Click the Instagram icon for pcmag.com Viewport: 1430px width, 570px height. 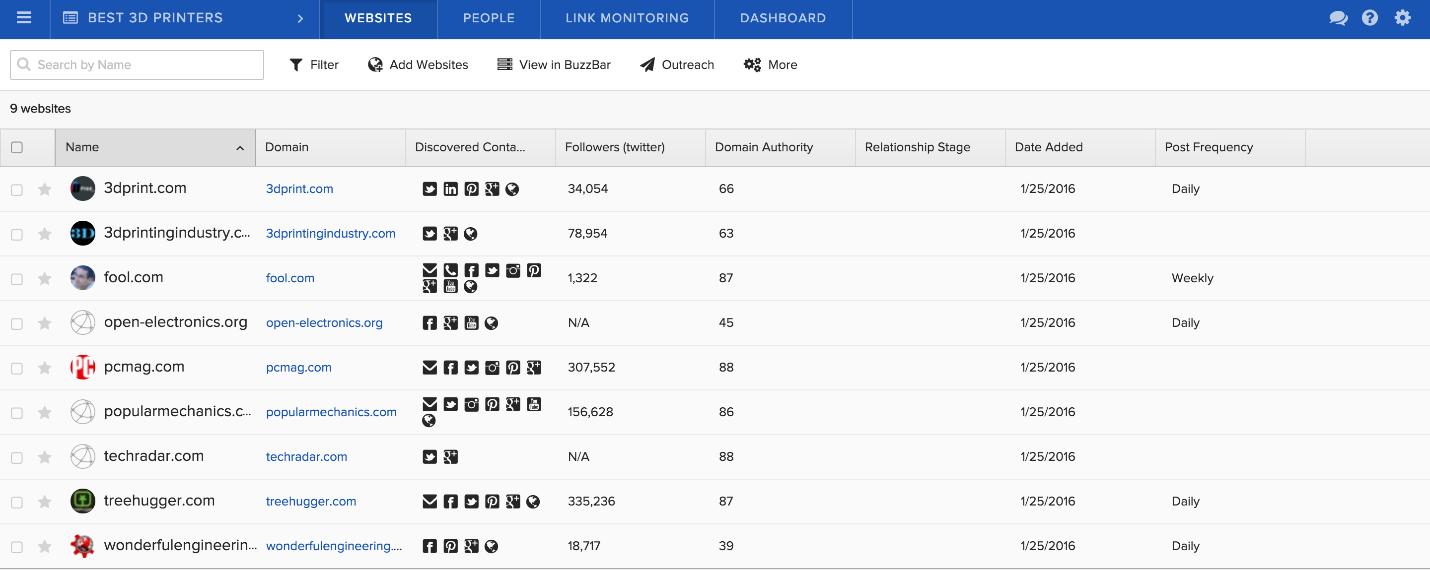click(x=492, y=368)
